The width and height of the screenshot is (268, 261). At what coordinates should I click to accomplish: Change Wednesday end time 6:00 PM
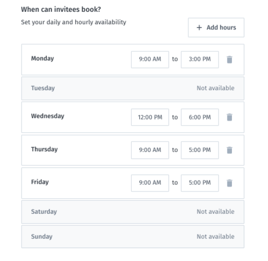(x=200, y=117)
